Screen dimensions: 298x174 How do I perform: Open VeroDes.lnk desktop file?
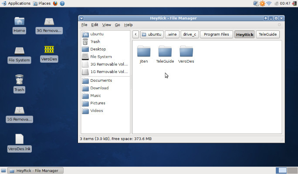(19, 143)
